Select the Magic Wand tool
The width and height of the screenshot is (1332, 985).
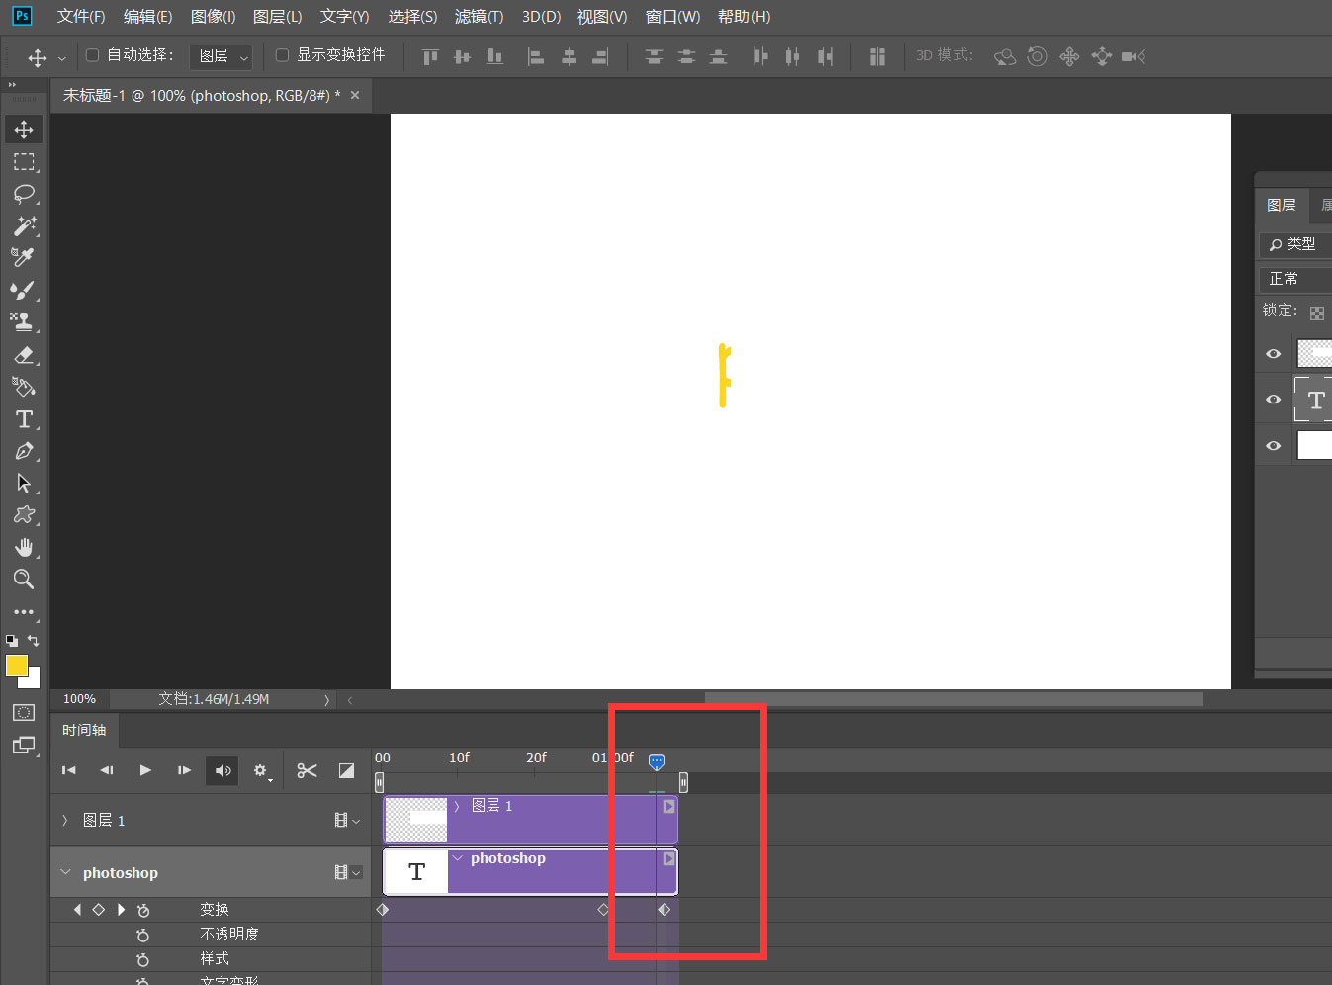(x=24, y=225)
